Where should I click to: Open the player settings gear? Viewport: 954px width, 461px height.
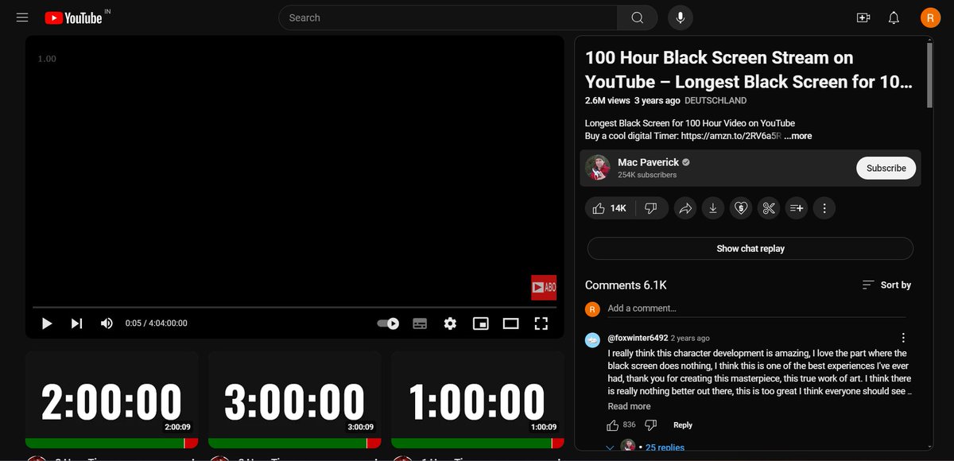[450, 323]
